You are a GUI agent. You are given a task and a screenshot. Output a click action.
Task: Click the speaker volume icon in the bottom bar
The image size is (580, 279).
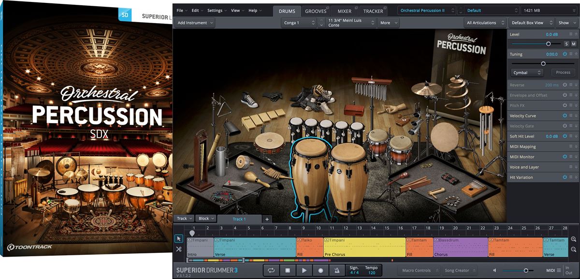pyautogui.click(x=494, y=270)
